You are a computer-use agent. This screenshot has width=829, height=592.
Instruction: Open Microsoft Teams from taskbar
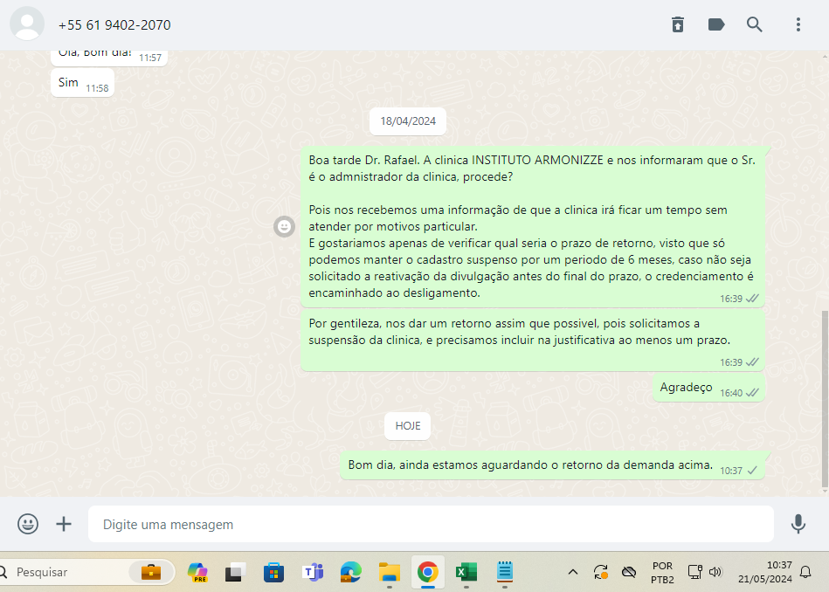[313, 573]
